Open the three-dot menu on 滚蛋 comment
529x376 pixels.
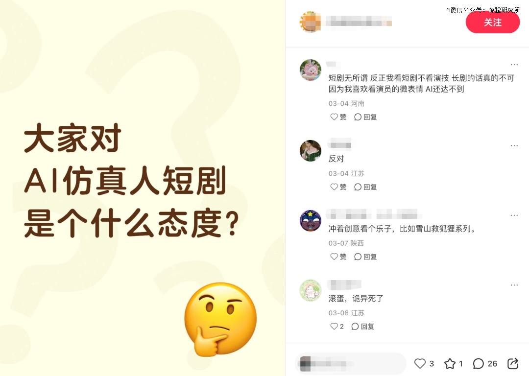pos(514,285)
